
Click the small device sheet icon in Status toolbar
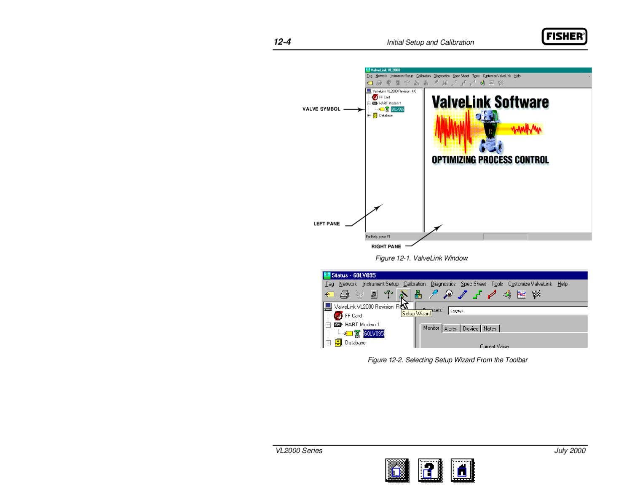[x=374, y=295]
